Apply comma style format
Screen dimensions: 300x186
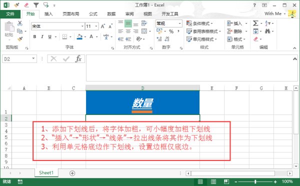tap(178, 31)
